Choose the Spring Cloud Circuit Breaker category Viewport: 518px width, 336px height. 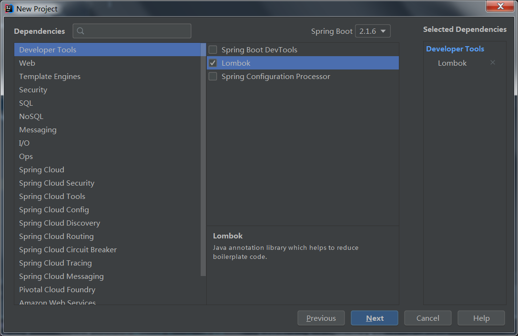(108, 249)
